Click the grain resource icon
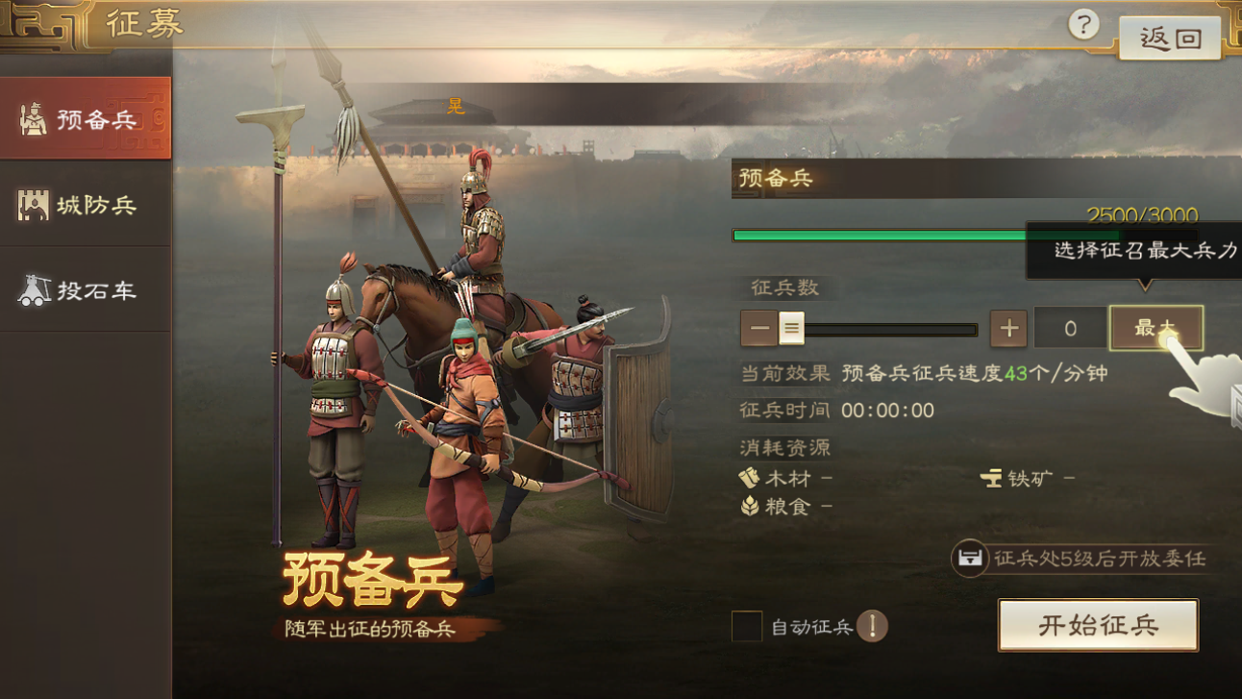 tap(750, 506)
